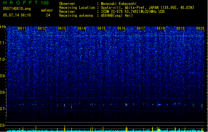Click the 1.0 kHz axis label
This screenshot has width=208, height=132.
(3, 59)
